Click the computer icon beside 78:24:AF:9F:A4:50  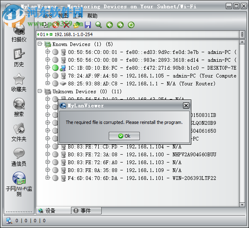(x=63, y=76)
